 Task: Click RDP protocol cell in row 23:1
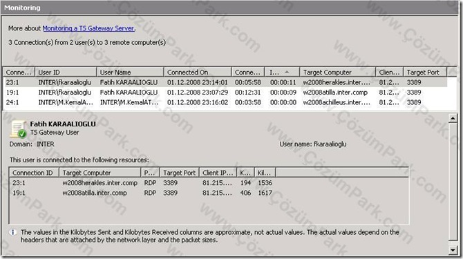[150, 183]
